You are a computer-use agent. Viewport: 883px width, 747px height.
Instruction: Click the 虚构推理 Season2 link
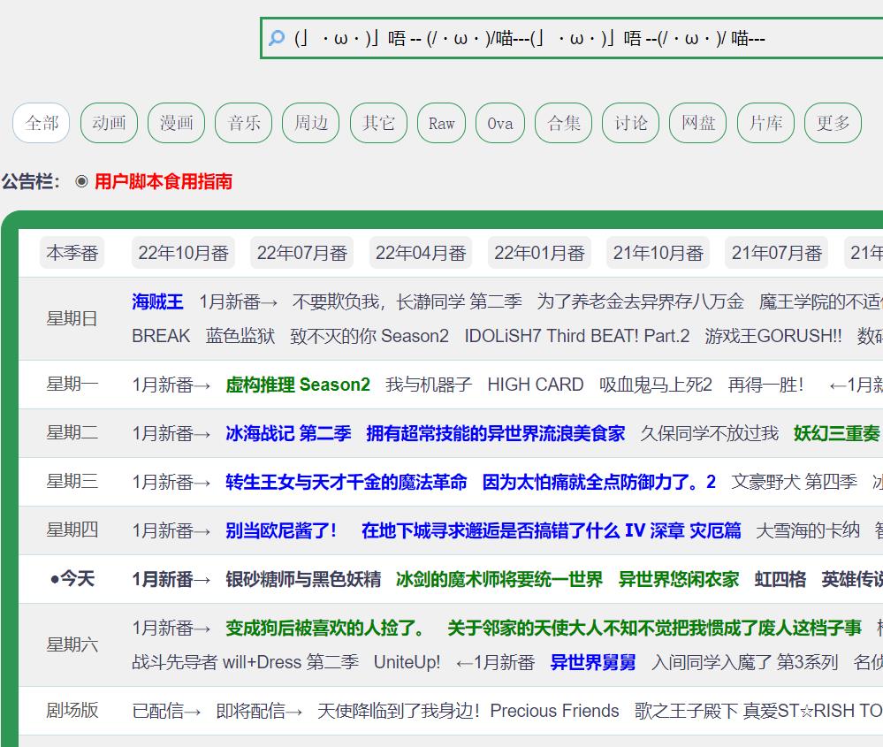(297, 385)
